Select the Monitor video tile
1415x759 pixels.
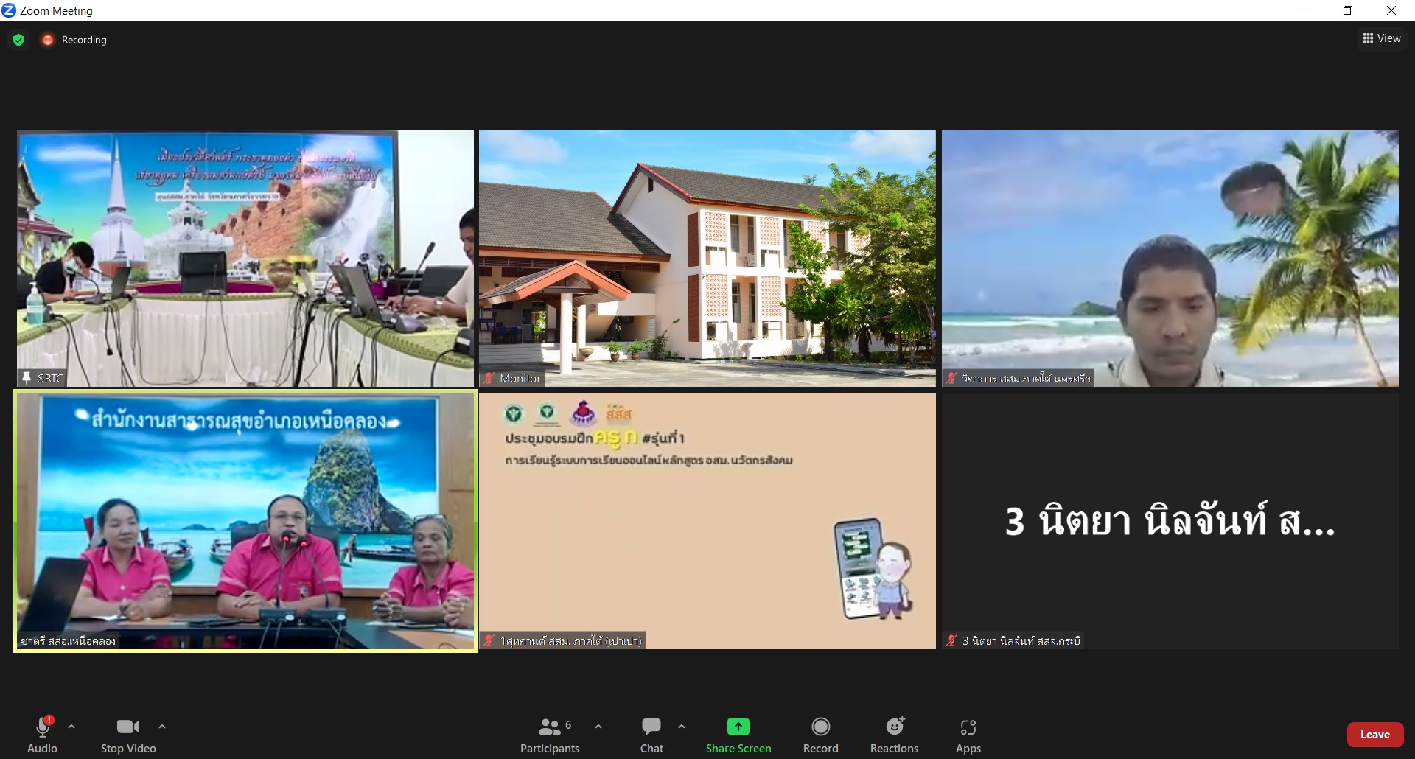coord(707,258)
